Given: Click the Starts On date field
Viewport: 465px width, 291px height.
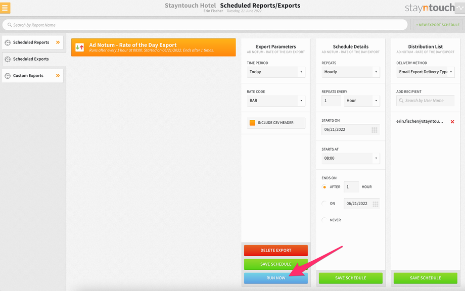Looking at the screenshot, I should 351,130.
